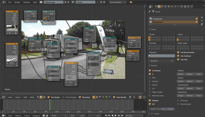Disable the Shadow pass checkbox
The image size is (205, 117).
coord(150,100)
